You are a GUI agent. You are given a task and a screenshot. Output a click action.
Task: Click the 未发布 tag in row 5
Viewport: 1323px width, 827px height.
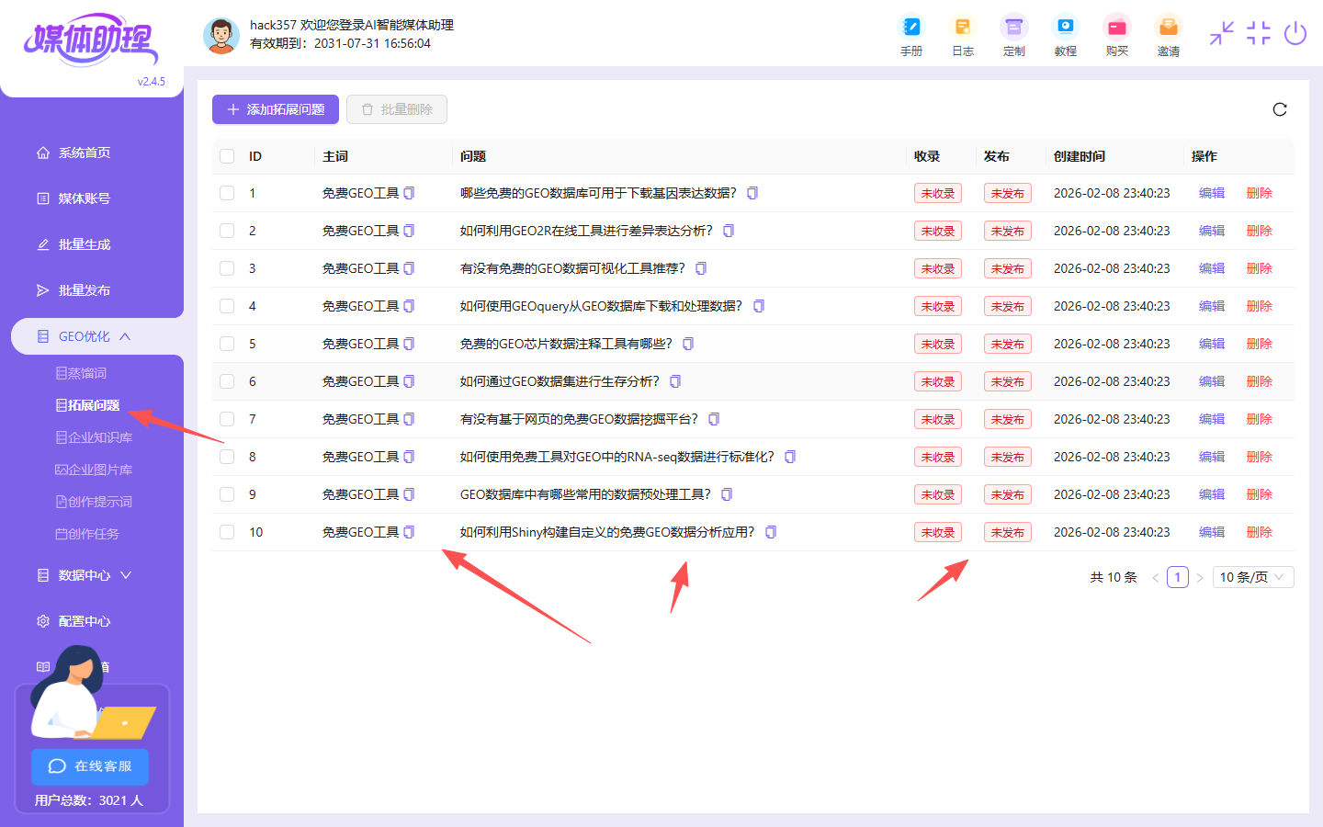1008,344
